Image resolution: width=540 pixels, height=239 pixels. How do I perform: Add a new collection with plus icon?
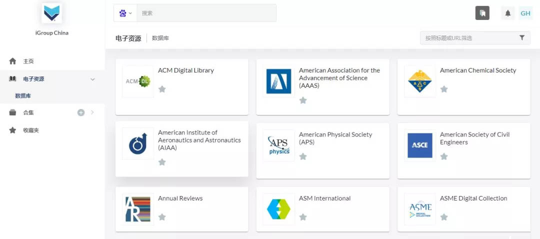pyautogui.click(x=81, y=112)
